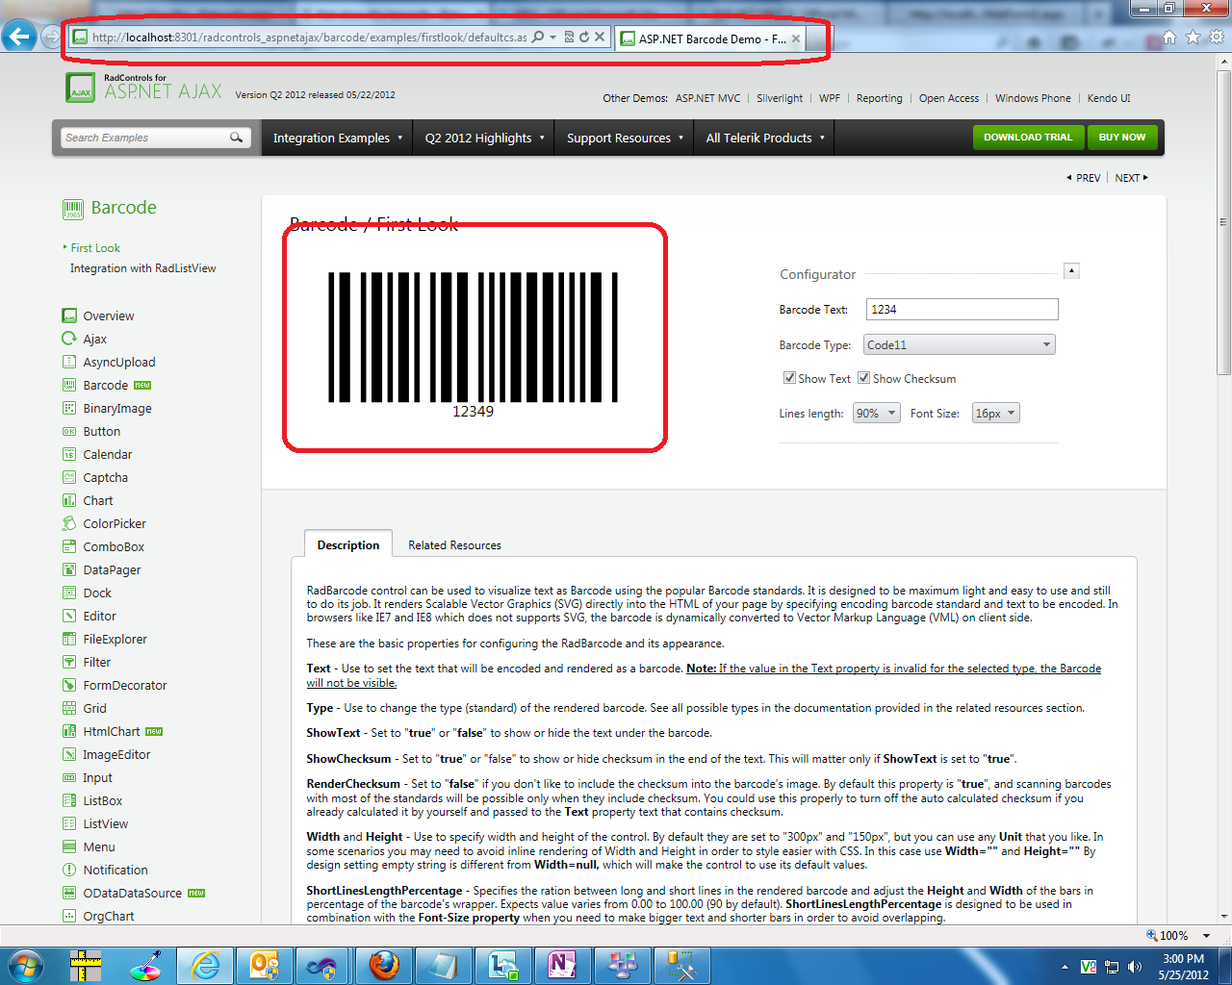1232x985 pixels.
Task: Click the Notification icon in sidebar
Action: [69, 870]
